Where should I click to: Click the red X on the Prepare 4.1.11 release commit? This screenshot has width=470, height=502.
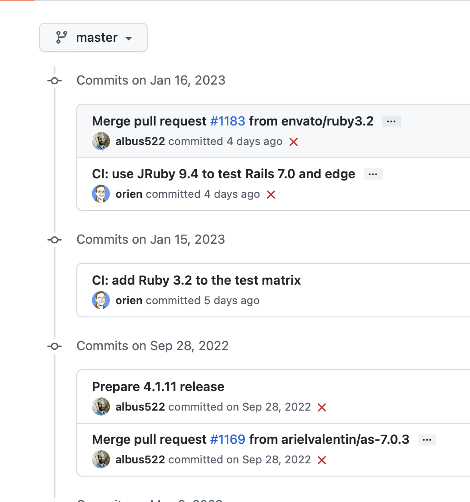(322, 407)
